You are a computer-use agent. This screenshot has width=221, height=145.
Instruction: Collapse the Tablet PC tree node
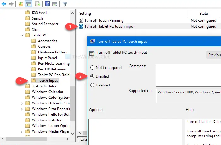21,35
